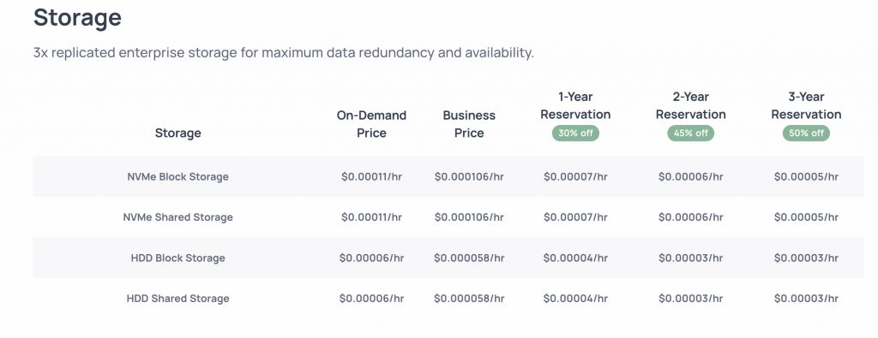Select the NVMe Block Storage row label
Image resolution: width=878 pixels, height=338 pixels.
click(178, 176)
